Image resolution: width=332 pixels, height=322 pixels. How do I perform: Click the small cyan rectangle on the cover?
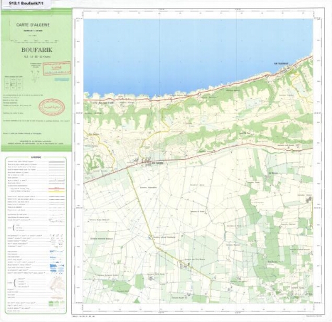62,80
